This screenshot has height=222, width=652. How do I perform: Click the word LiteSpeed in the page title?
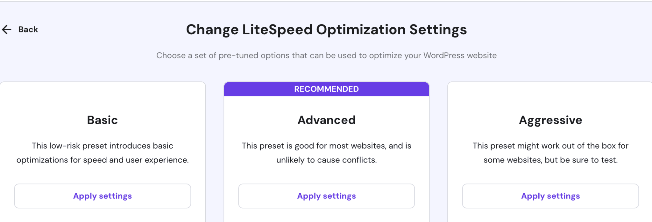[277, 30]
